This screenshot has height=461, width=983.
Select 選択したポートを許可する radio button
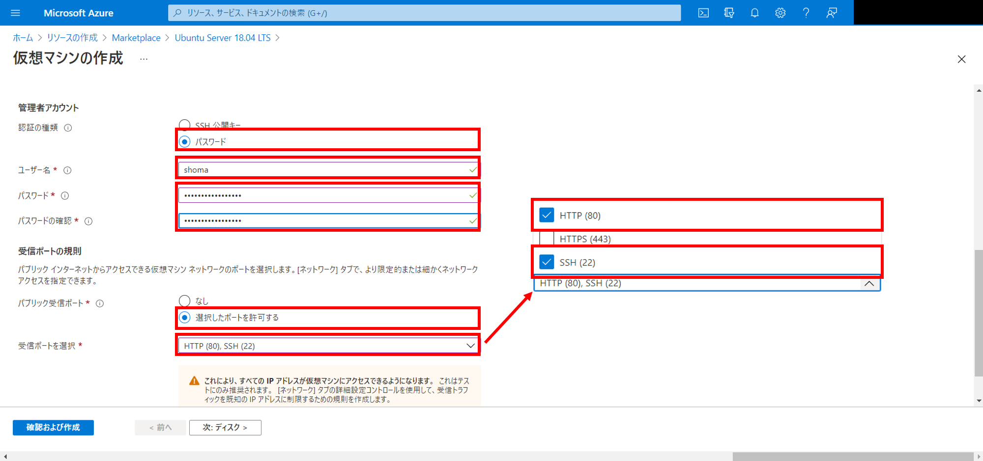[x=184, y=318]
